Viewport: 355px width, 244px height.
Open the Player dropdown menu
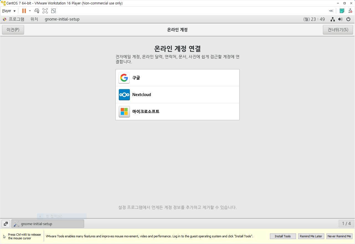pyautogui.click(x=9, y=11)
